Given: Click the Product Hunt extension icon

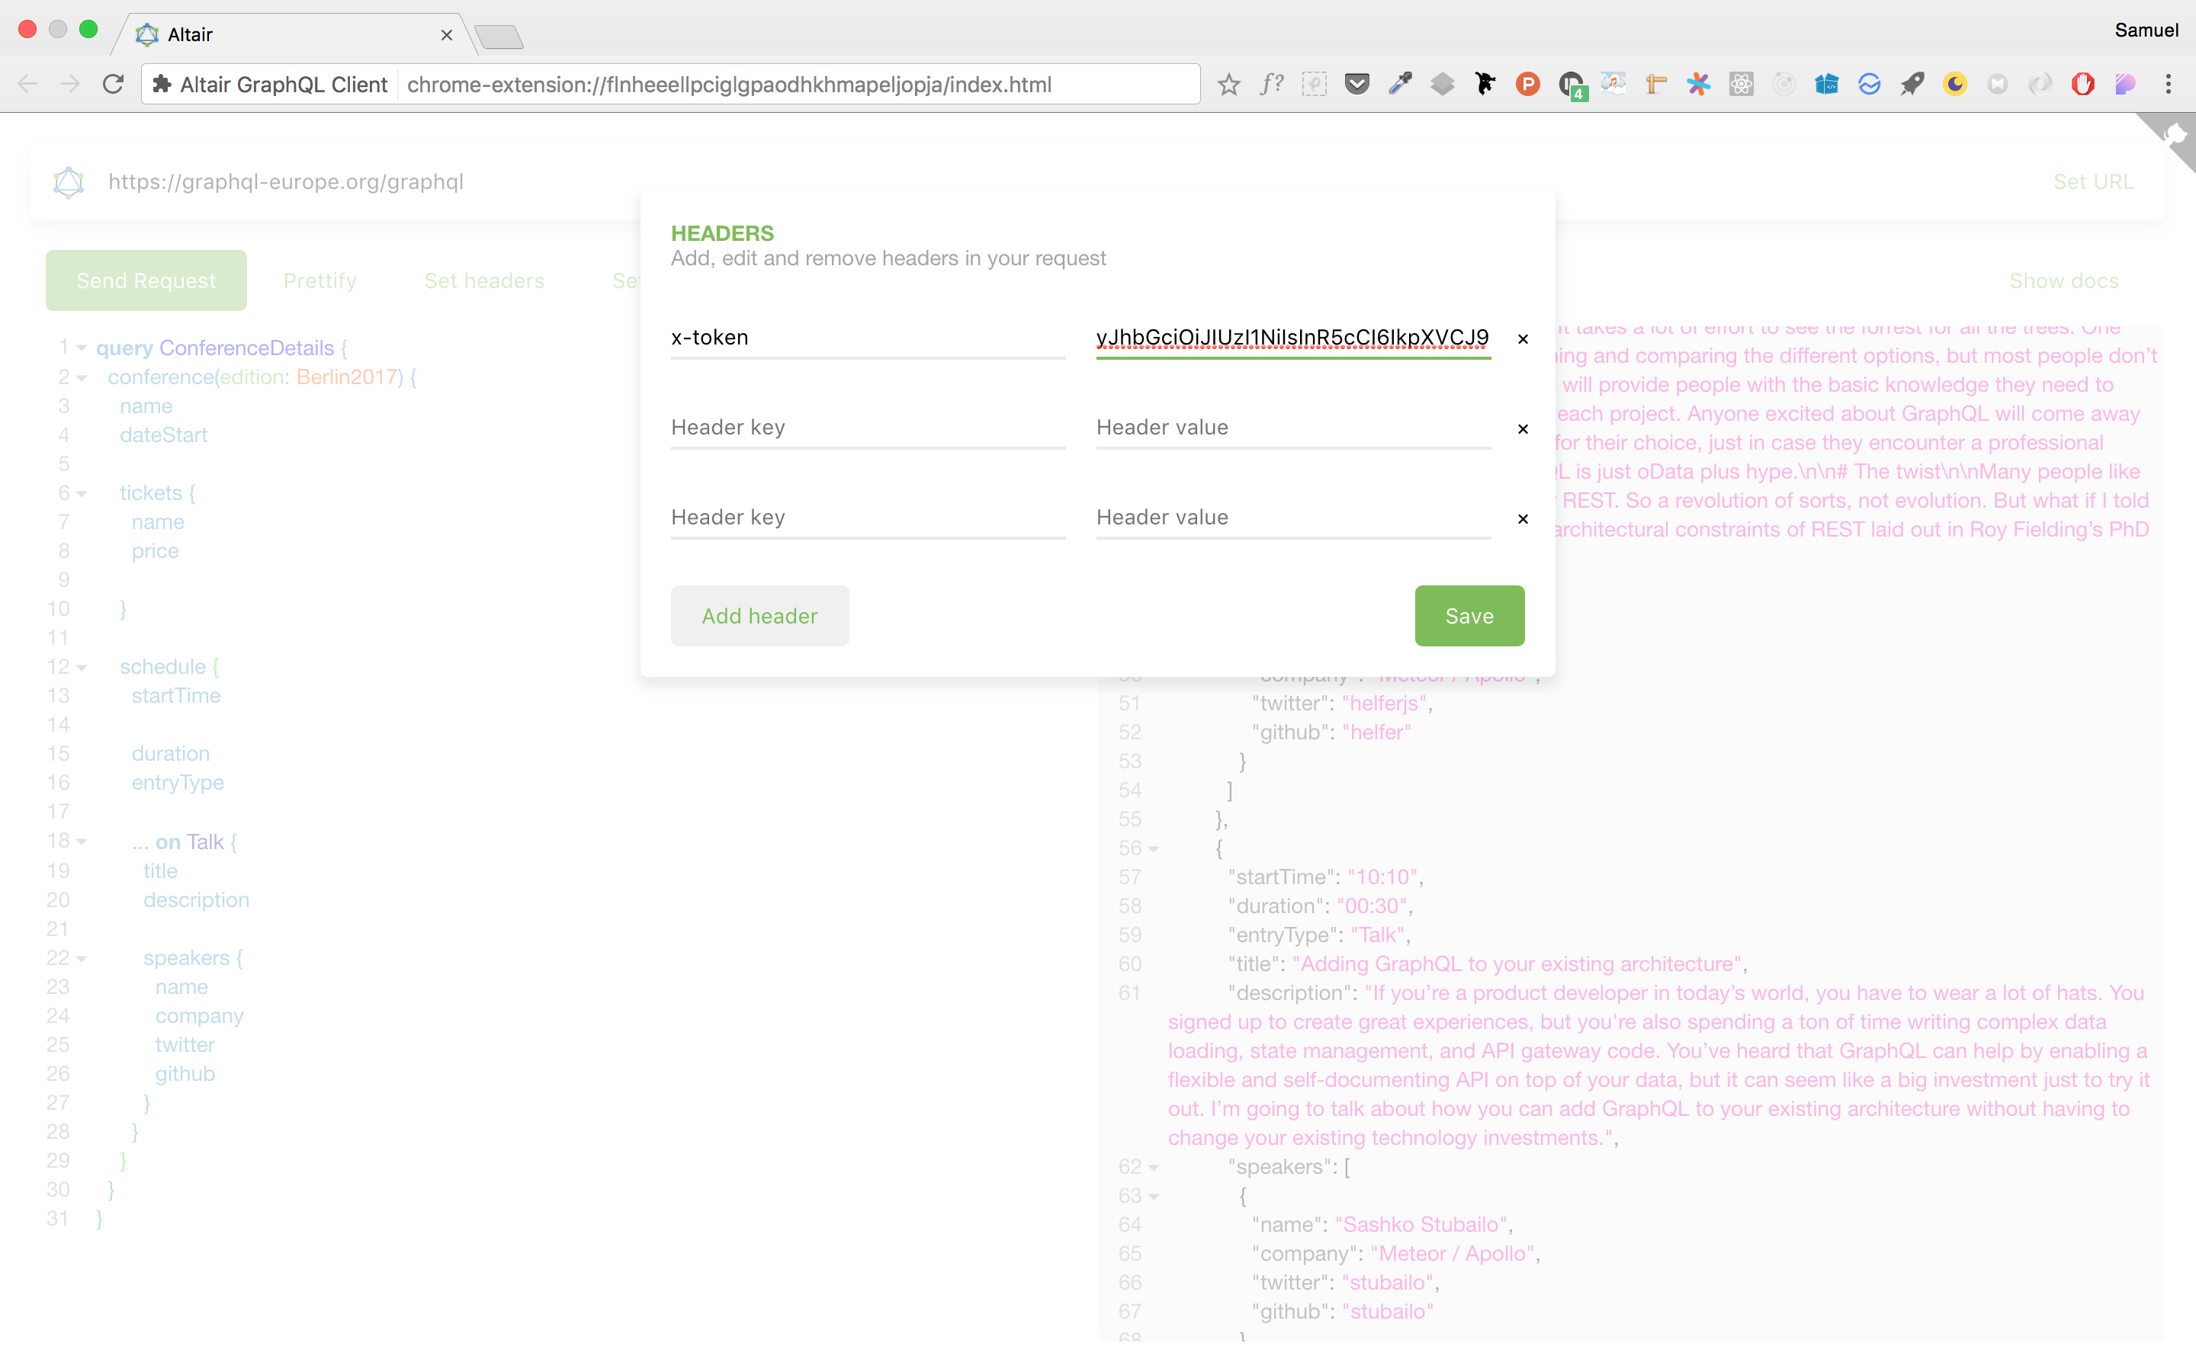Looking at the screenshot, I should (x=1528, y=84).
